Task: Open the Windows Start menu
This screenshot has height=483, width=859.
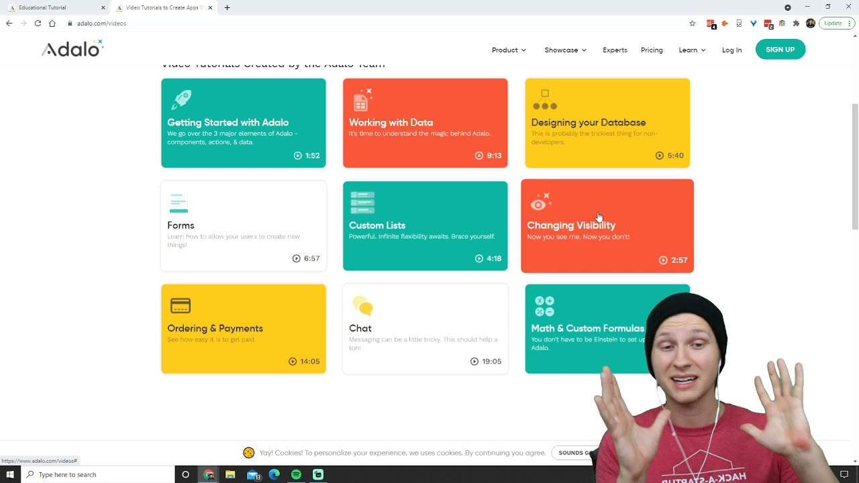Action: [9, 474]
